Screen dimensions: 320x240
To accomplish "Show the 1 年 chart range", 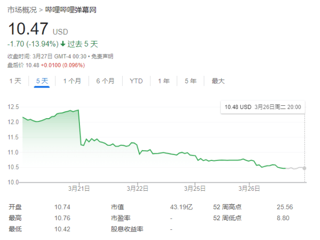I will pyautogui.click(x=164, y=81).
